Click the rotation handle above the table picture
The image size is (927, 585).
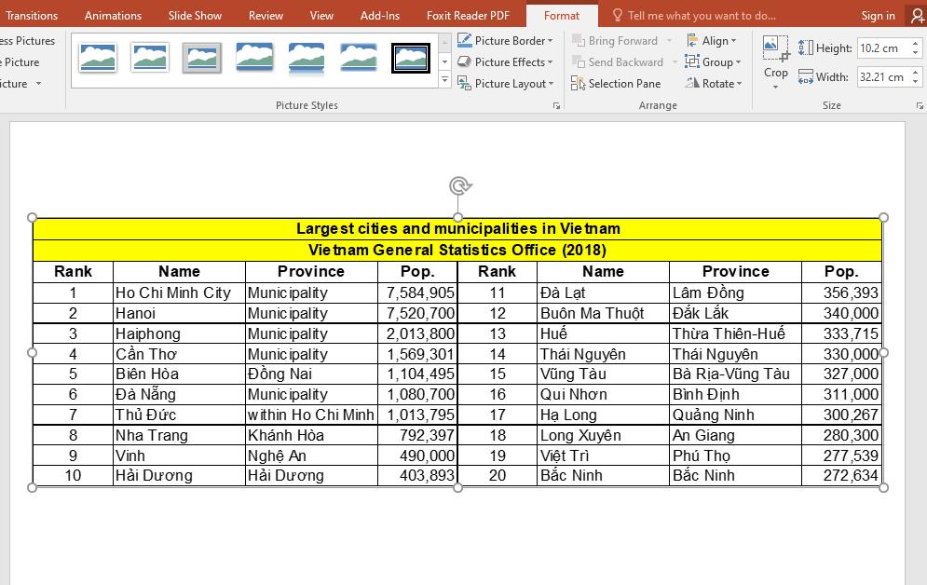459,185
